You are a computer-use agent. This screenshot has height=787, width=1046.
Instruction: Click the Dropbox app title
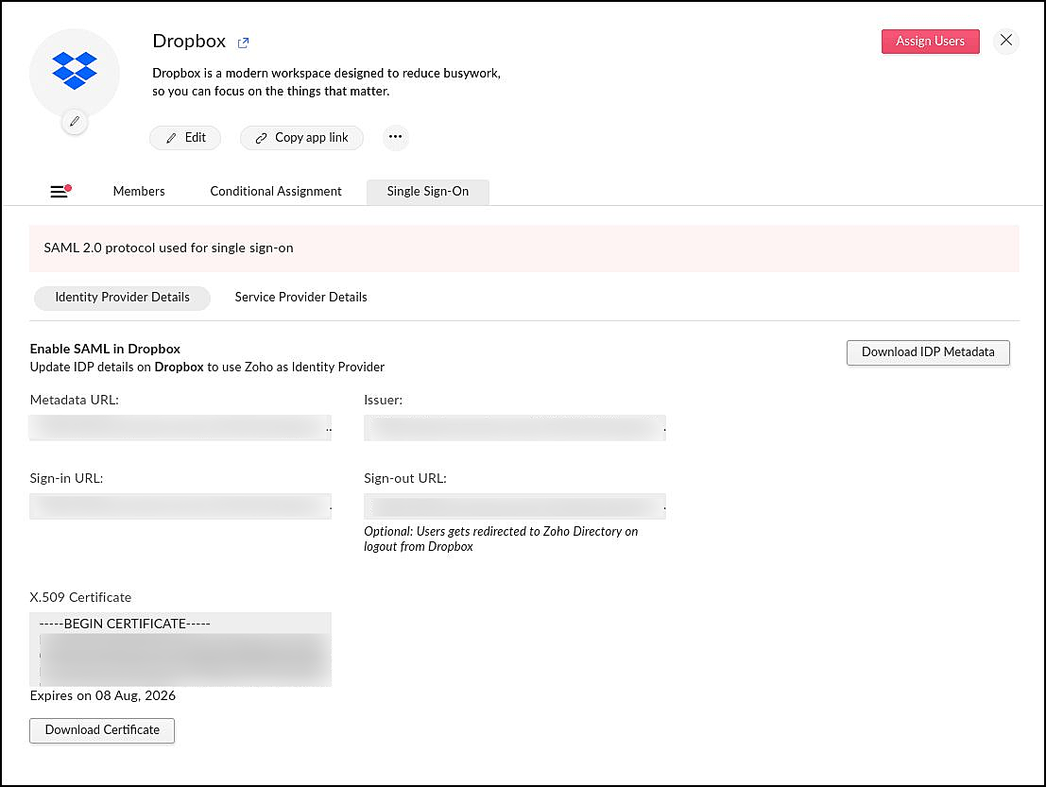click(x=189, y=42)
